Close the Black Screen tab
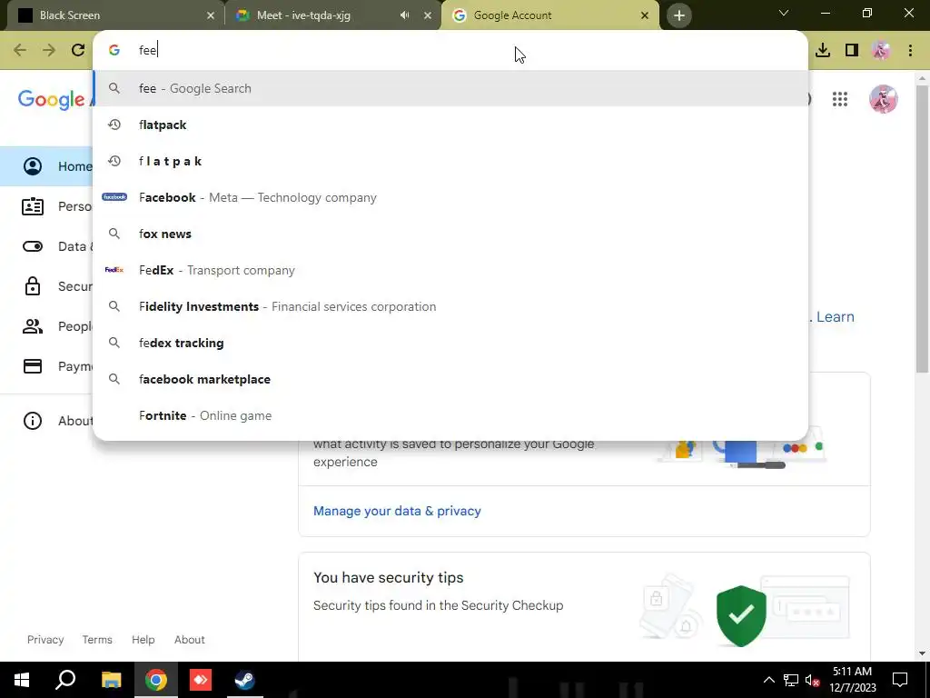The width and height of the screenshot is (930, 698). (211, 15)
